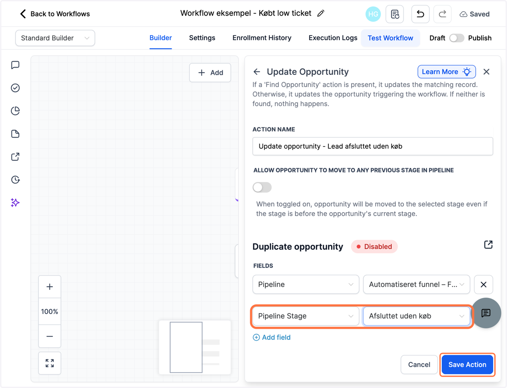Open the Standard Builder dropdown
This screenshot has width=507, height=388.
[x=55, y=38]
